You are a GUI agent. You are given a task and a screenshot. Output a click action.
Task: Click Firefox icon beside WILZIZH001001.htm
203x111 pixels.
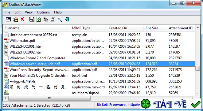point(6,46)
